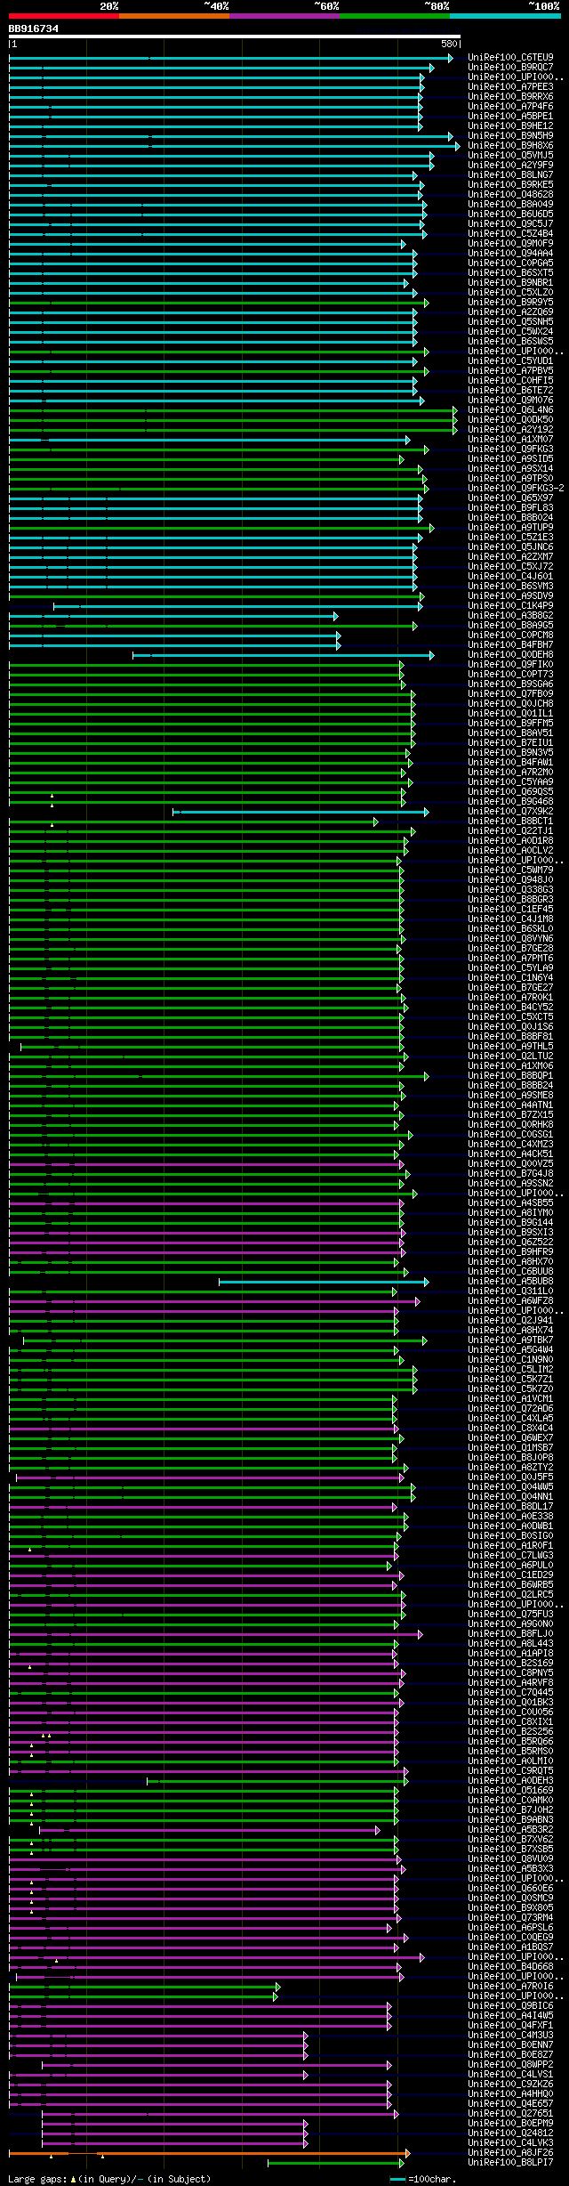The height and width of the screenshot is (2186, 569).
Task: Click the UniRef100_A4ATN1 label
Action: pyautogui.click(x=510, y=1105)
